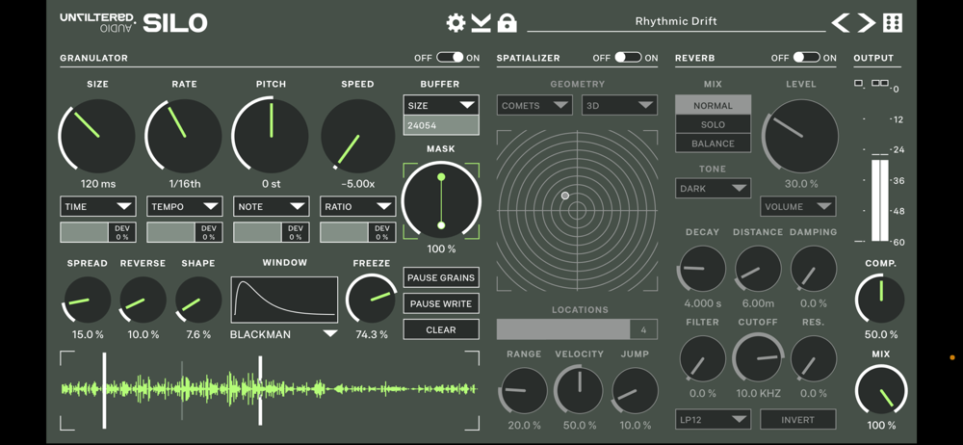This screenshot has width=963, height=445.
Task: Click the MASK knob
Action: pos(441,201)
